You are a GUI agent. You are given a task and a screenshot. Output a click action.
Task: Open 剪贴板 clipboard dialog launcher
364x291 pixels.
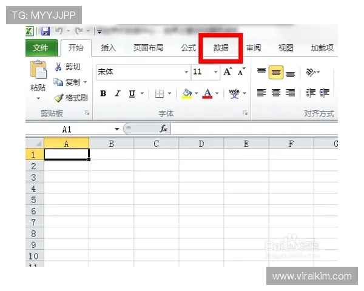tap(87, 113)
